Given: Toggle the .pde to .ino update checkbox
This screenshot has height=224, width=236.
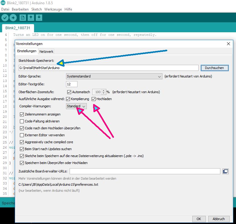Looking at the screenshot, I should [22, 156].
